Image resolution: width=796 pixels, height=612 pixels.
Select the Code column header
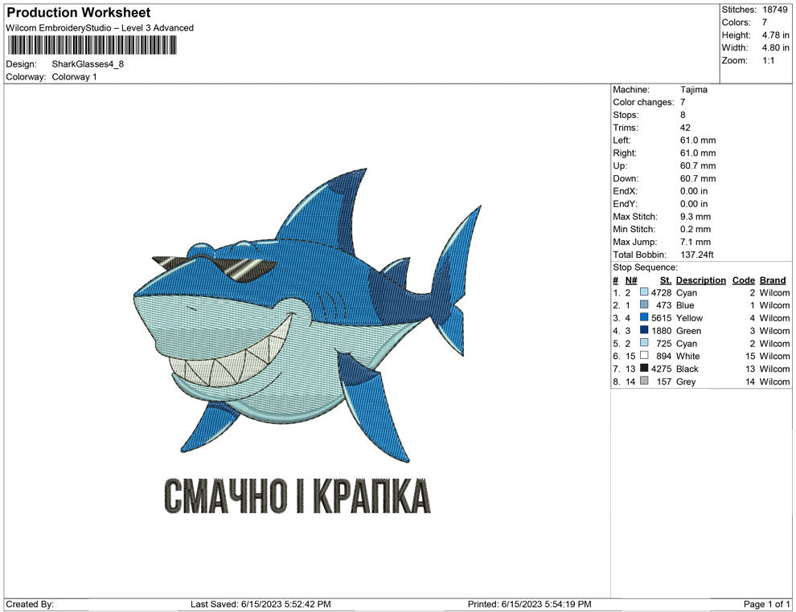(x=743, y=280)
